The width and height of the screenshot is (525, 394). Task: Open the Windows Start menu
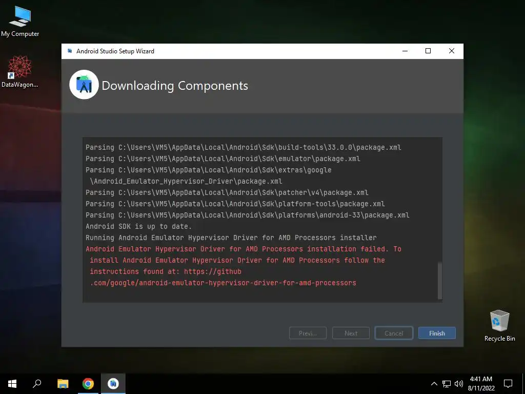(12, 384)
